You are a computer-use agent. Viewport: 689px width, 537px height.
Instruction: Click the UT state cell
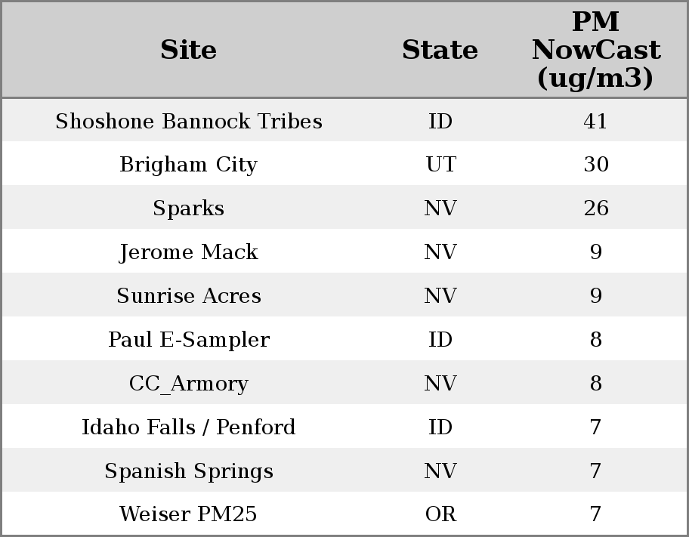coord(440,165)
